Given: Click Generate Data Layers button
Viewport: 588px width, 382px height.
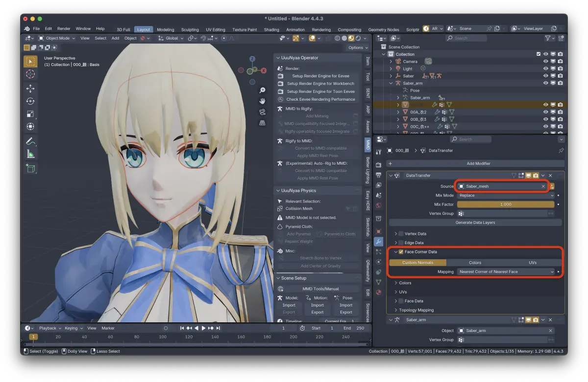Looking at the screenshot, I should pos(475,223).
